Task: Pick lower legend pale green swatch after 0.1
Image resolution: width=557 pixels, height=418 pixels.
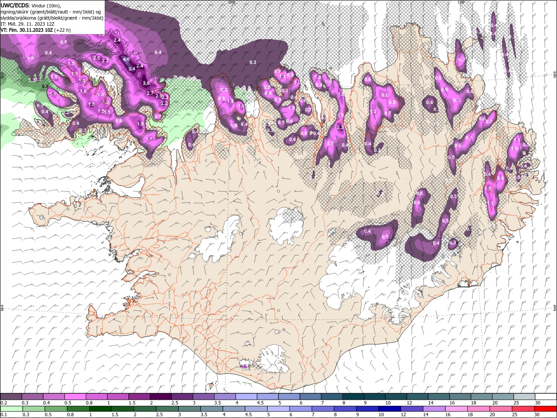Action: (11, 408)
